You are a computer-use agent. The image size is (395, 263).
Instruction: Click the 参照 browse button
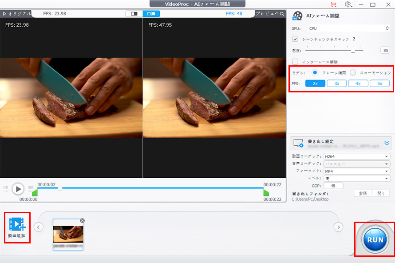coord(363,193)
